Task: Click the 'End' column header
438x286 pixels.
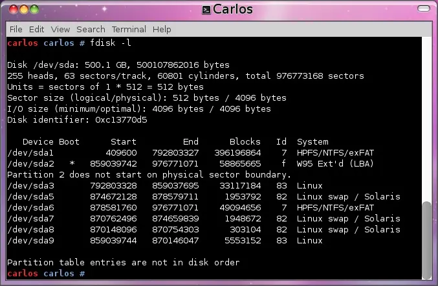Action: (191, 141)
